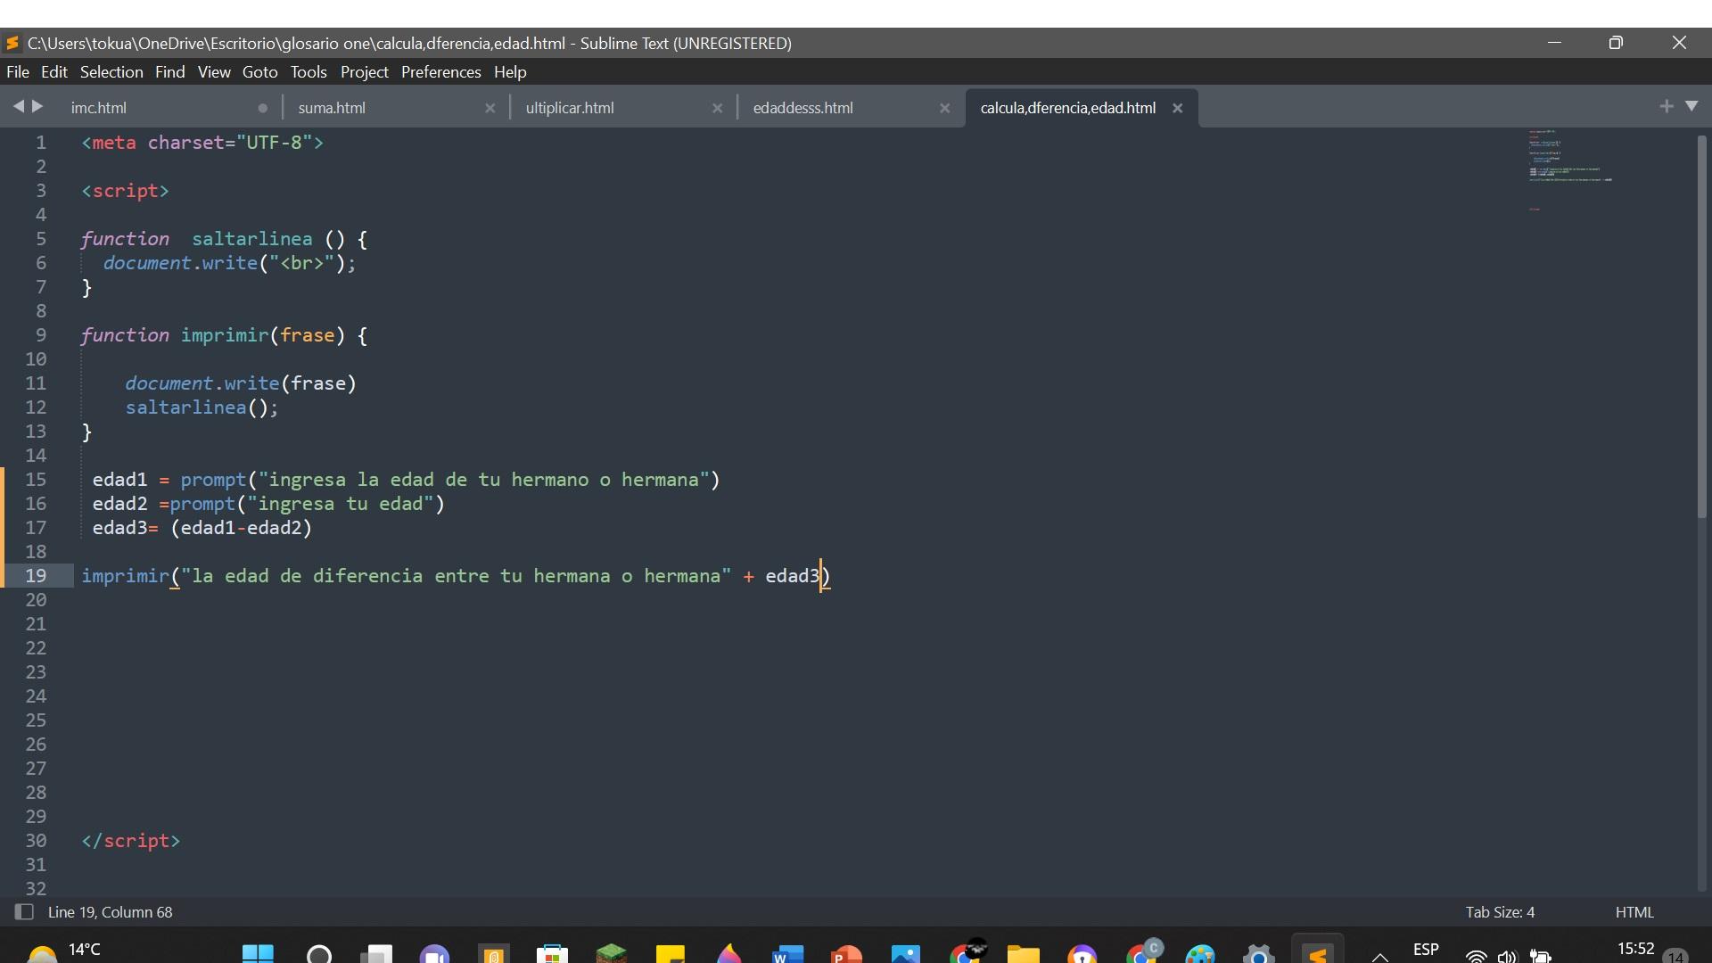Click the unsaved dot on imc.html tab

262,108
